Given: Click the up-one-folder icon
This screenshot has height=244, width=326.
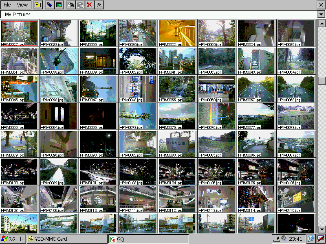Looking at the screenshot, I should pyautogui.click(x=37, y=5).
